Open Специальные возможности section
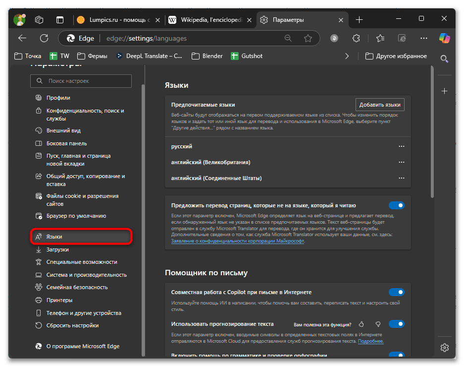This screenshot has width=464, height=367. 82,262
